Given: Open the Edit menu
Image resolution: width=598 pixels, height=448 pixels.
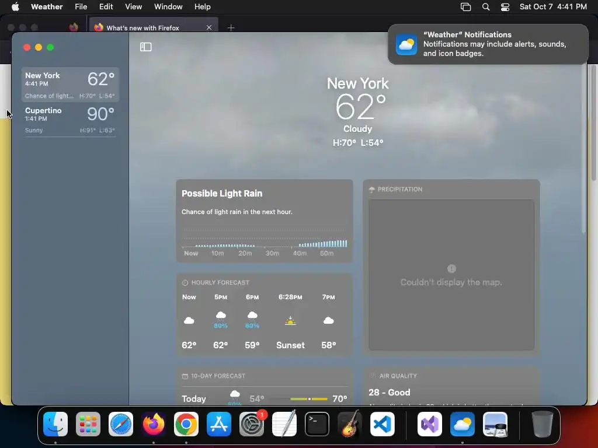Looking at the screenshot, I should (106, 7).
